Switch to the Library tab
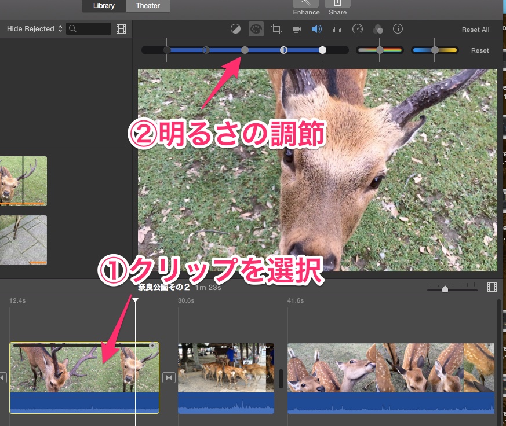This screenshot has height=426, width=506. point(104,6)
